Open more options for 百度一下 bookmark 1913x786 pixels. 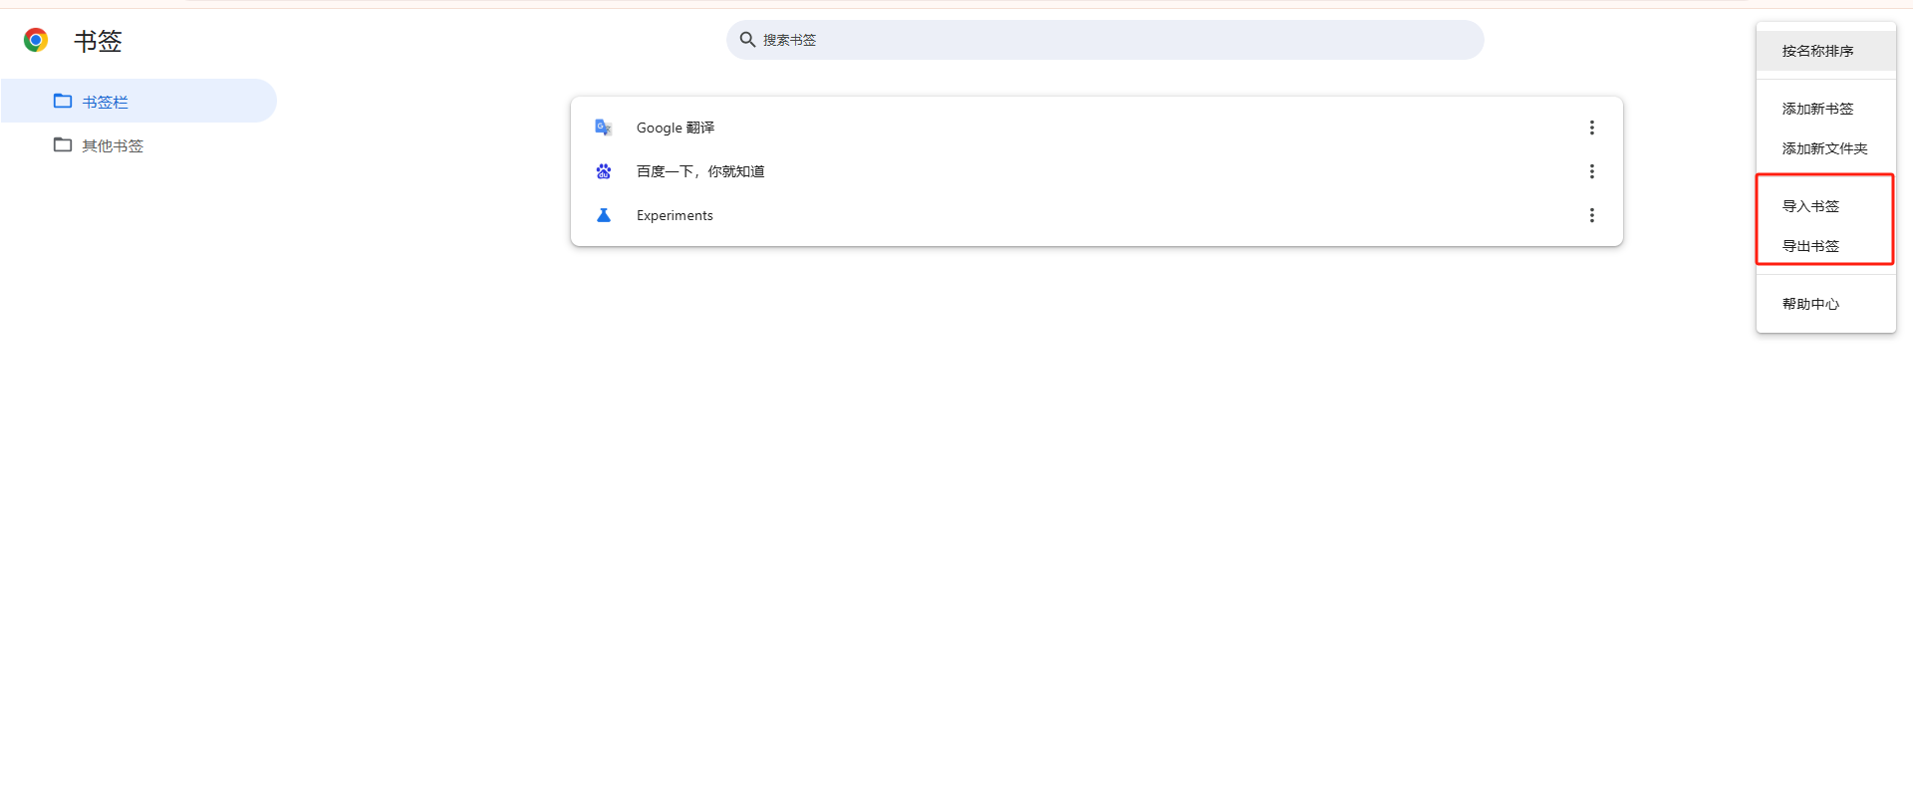(1591, 171)
